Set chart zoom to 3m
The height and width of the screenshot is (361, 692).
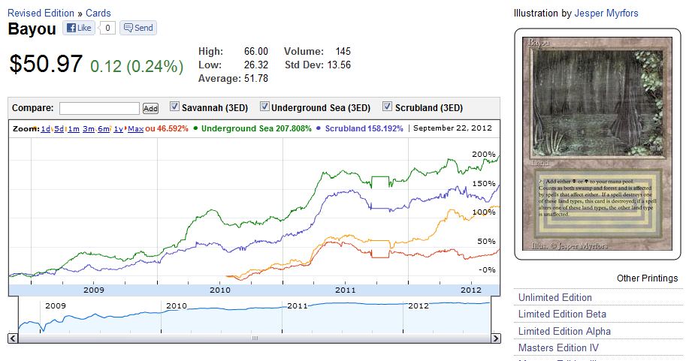[89, 129]
